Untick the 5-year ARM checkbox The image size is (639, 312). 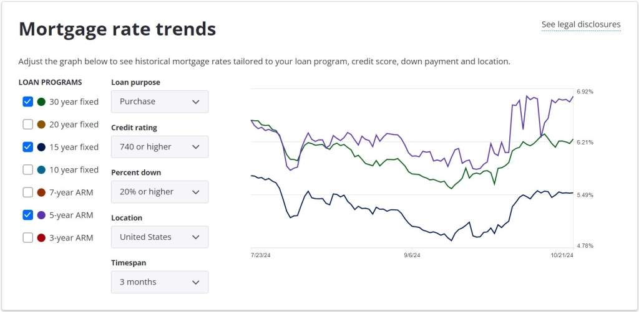tap(27, 215)
